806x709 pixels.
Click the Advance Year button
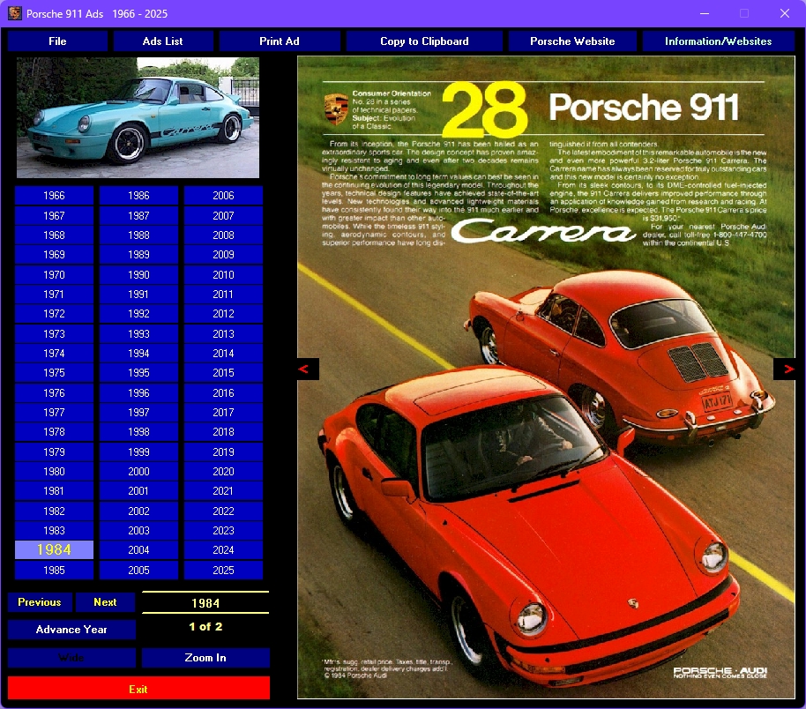[71, 630]
